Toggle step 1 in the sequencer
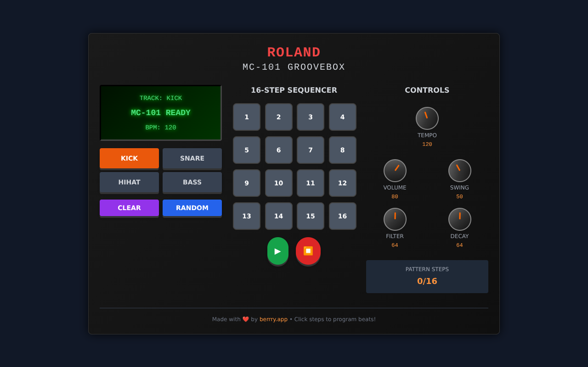588x367 pixels. click(x=246, y=117)
